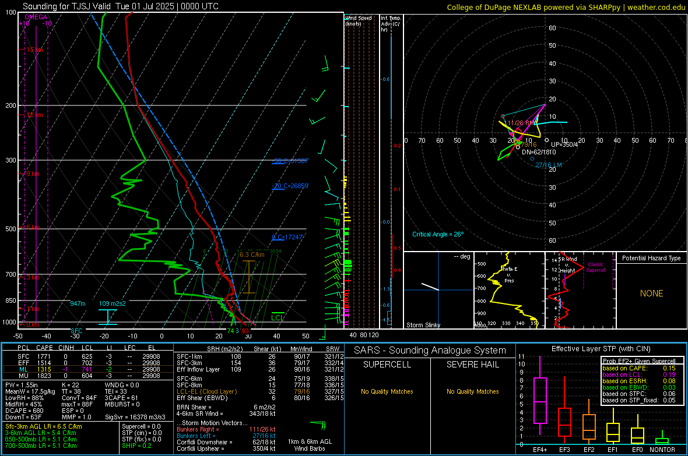Click 'SARS - Sounding Analogue System' heading

pos(430,351)
